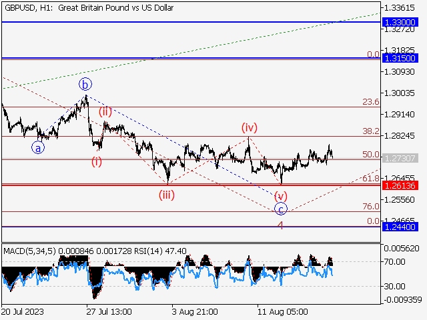This screenshot has width=427, height=320.
Task: Click the blue 1.33000 price label
Action: [400, 22]
